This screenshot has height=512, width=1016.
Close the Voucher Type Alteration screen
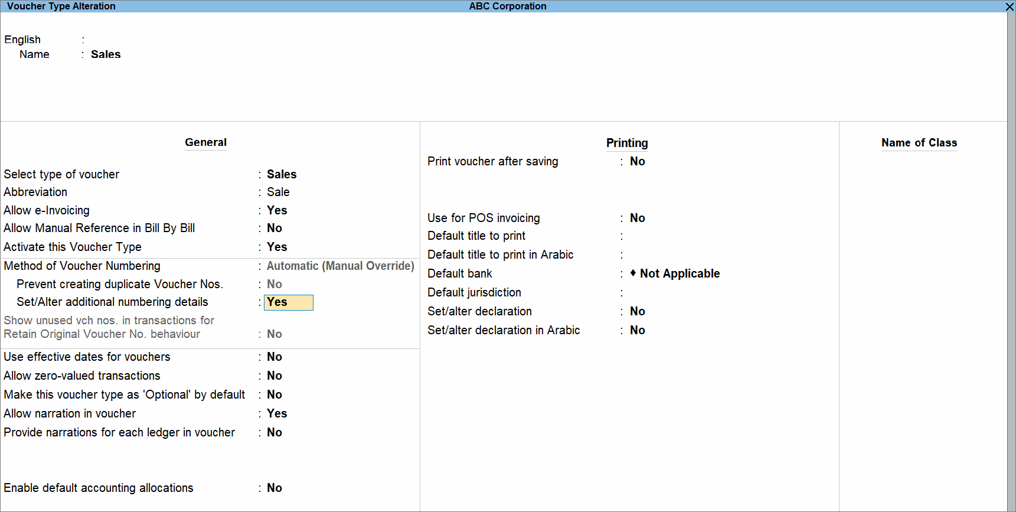(1010, 6)
